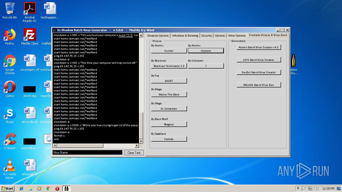Click the Sunder virus button
342x192 pixels.
(x=169, y=51)
